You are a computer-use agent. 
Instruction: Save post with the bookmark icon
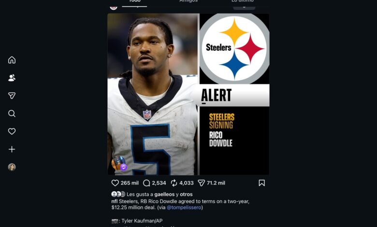(x=262, y=183)
